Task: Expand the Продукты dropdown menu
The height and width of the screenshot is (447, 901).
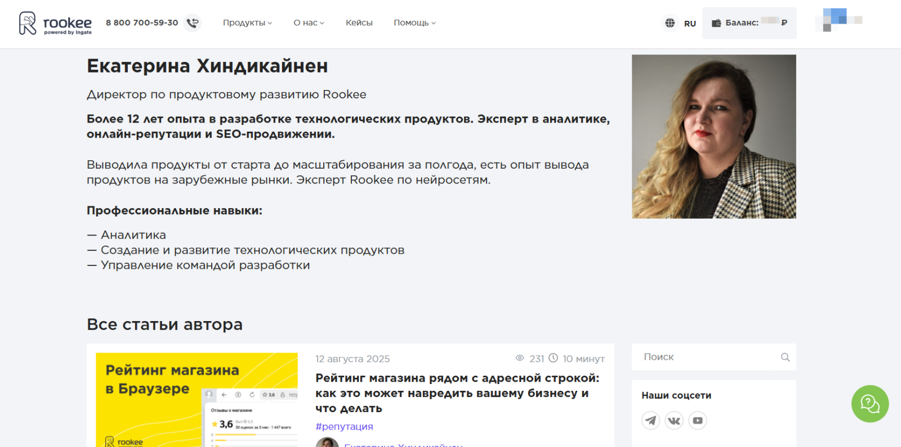Action: (248, 23)
